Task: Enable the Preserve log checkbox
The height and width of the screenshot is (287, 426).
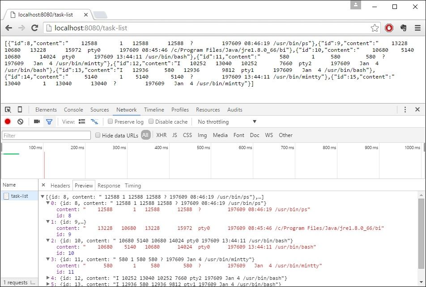Action: (110, 122)
